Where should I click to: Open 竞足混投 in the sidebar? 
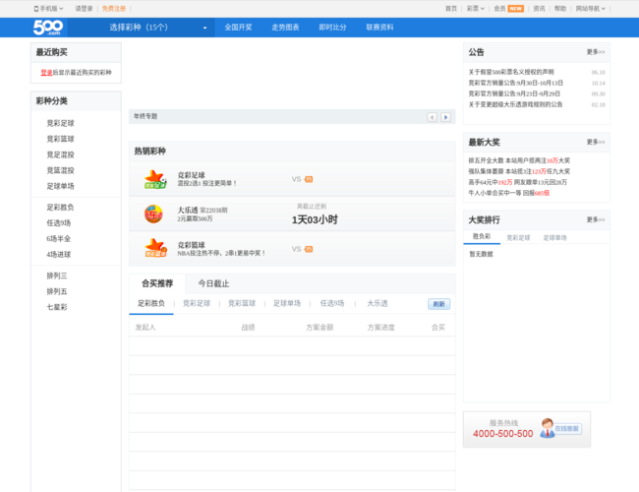coord(60,154)
